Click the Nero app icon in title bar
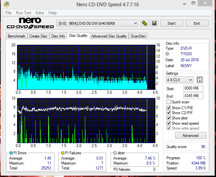Screen dimensions: 216x177 pyautogui.click(x=7, y=4)
